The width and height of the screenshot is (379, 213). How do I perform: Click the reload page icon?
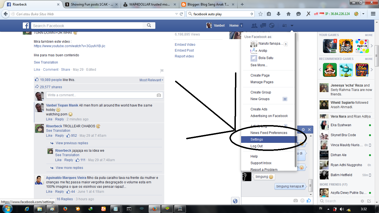click(181, 14)
